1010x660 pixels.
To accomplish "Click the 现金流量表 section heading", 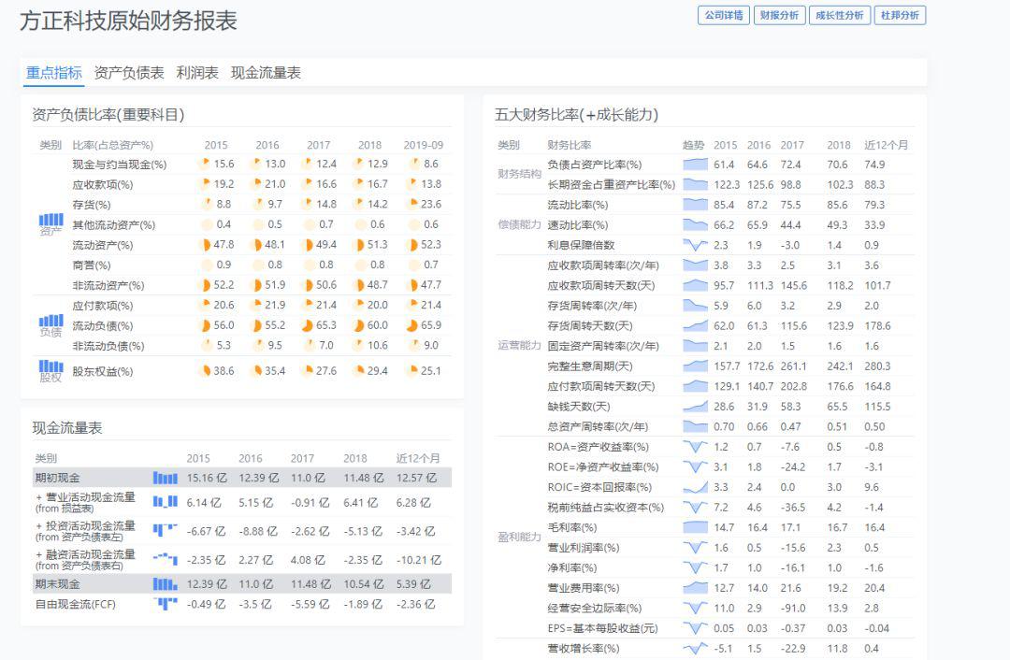I will [x=67, y=428].
